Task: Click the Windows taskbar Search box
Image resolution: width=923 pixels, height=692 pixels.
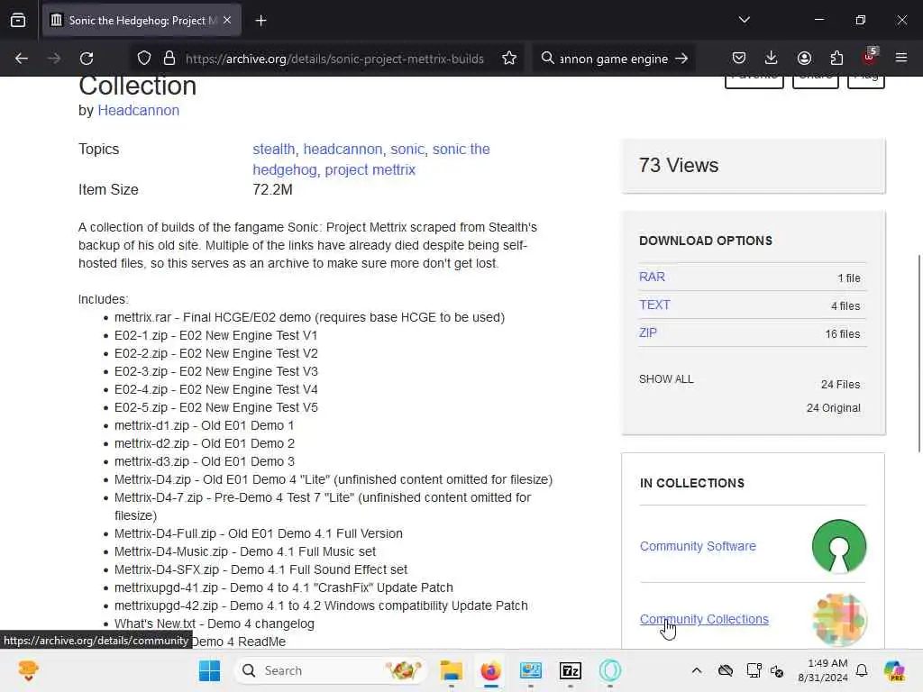Action: tap(332, 670)
